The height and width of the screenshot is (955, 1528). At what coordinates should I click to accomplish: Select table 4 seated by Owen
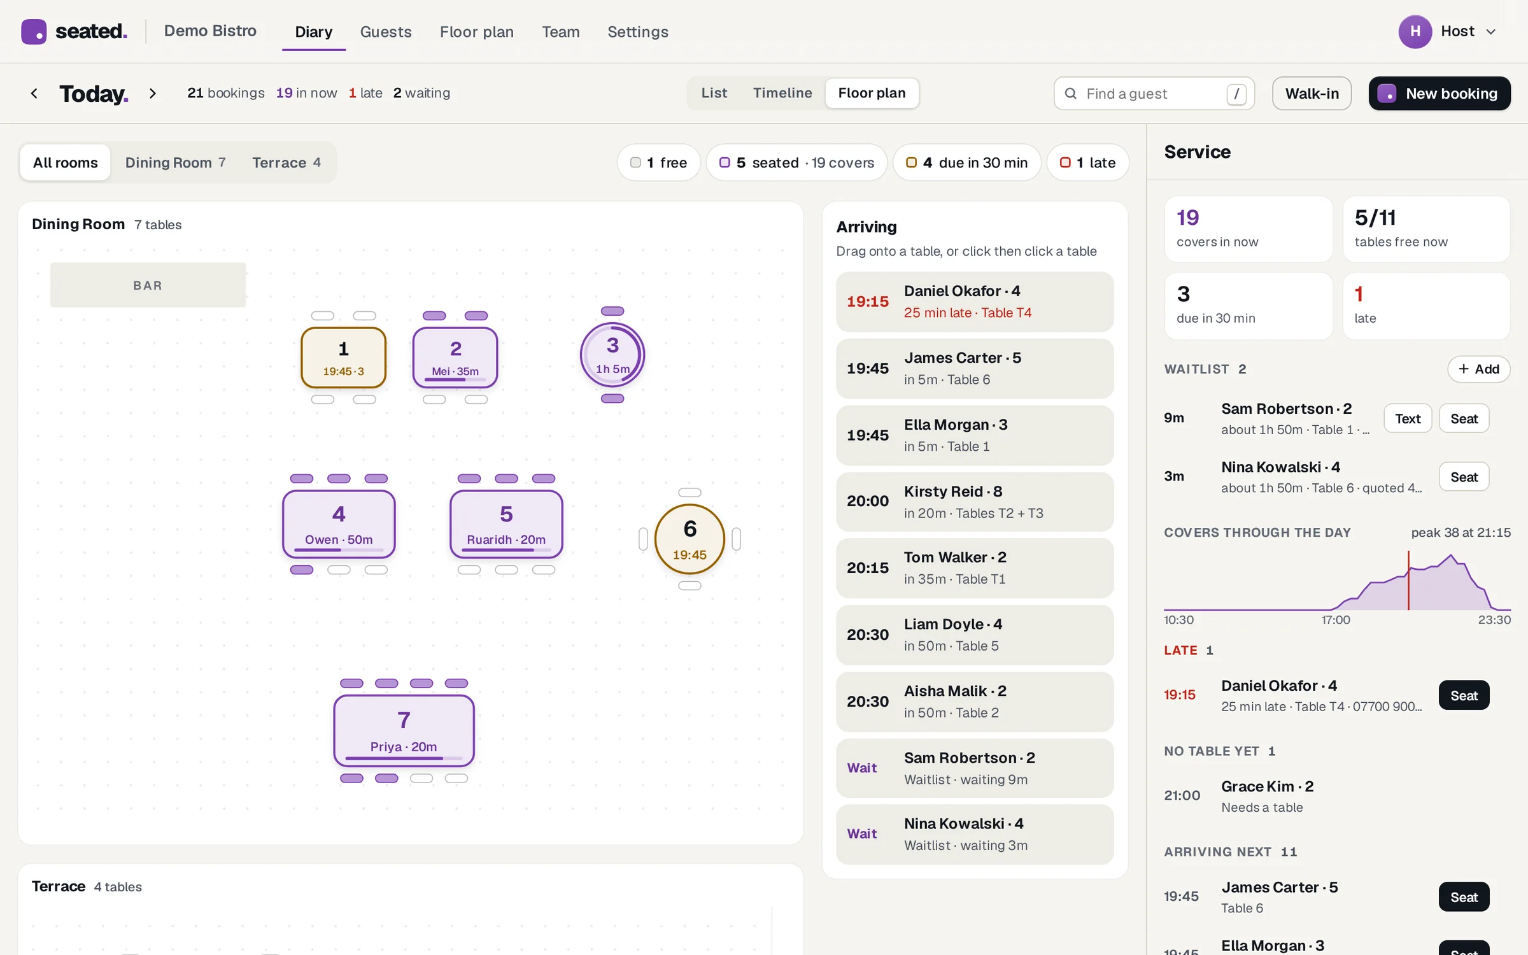(339, 524)
